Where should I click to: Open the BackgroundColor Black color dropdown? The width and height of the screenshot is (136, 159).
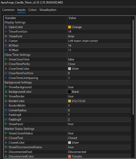click(99, 92)
